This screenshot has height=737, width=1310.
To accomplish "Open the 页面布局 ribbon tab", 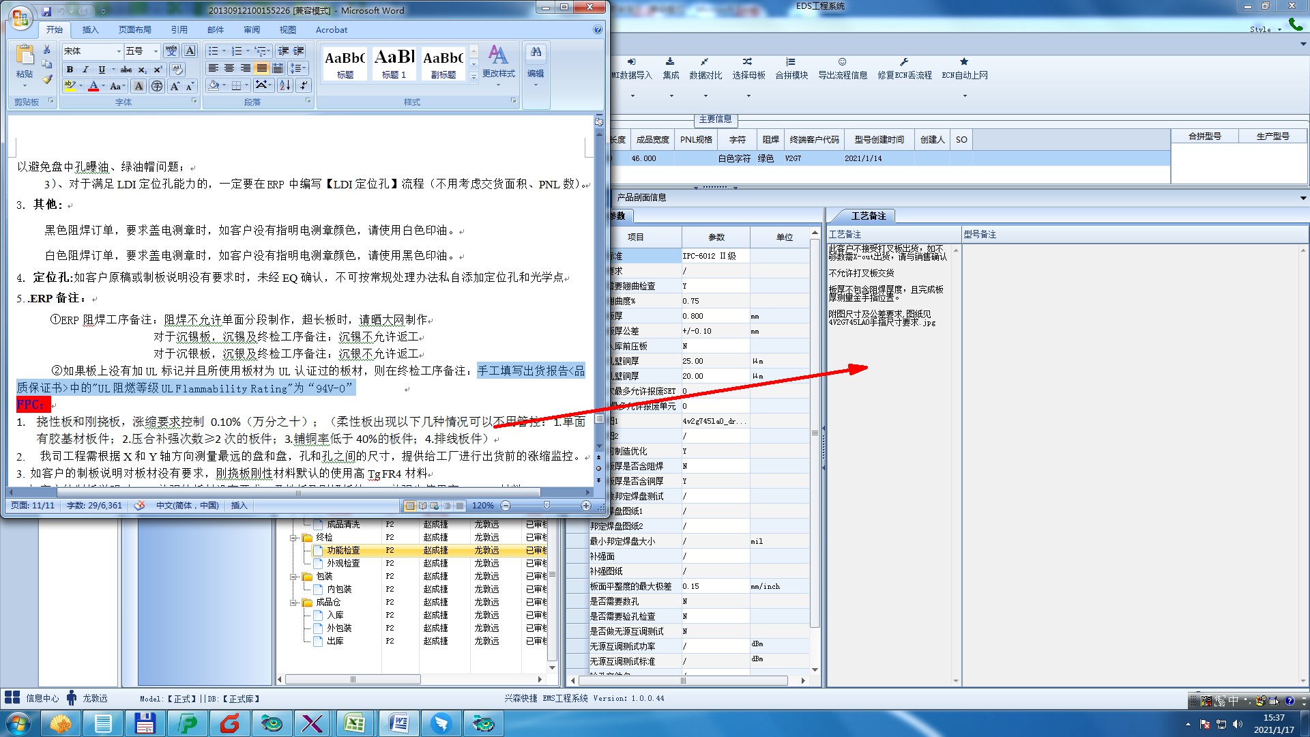I will [x=134, y=30].
